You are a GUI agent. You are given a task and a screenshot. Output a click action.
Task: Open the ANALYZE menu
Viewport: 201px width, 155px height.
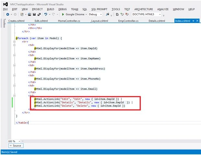point(163,9)
